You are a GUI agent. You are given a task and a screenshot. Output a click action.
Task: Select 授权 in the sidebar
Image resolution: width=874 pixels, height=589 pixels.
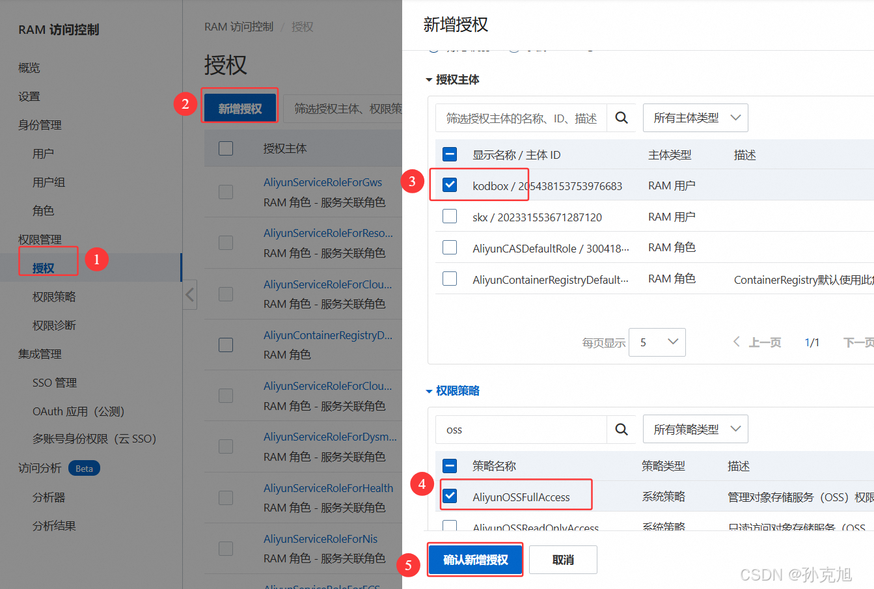44,267
